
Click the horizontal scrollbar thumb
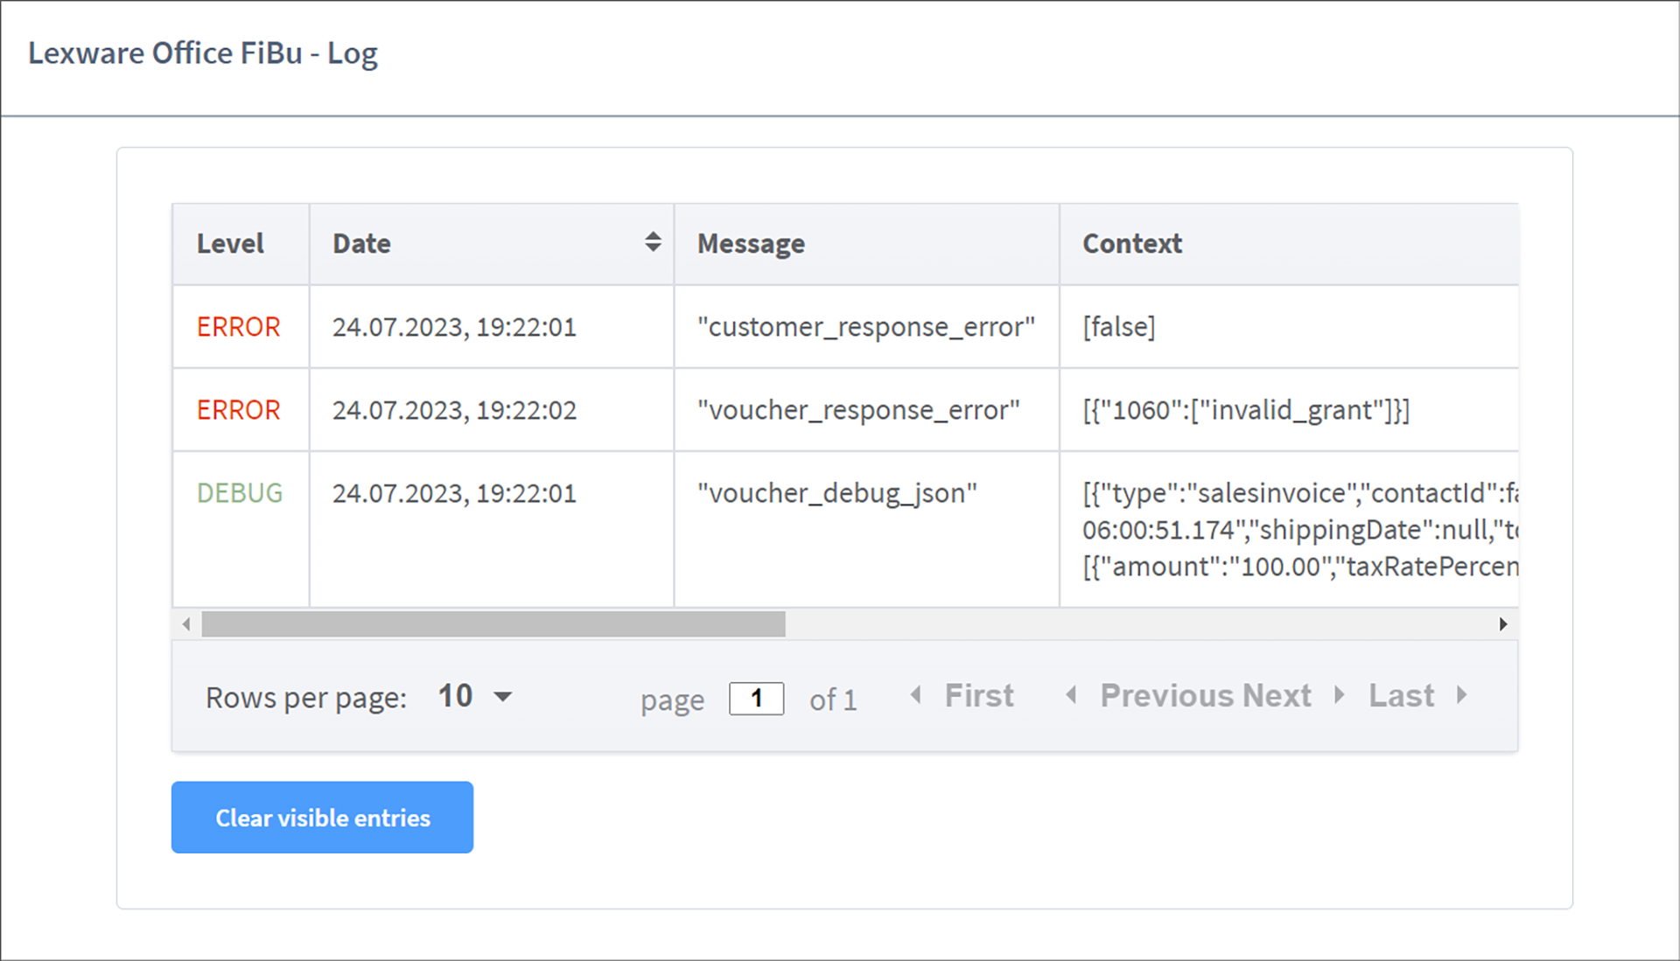click(x=493, y=624)
